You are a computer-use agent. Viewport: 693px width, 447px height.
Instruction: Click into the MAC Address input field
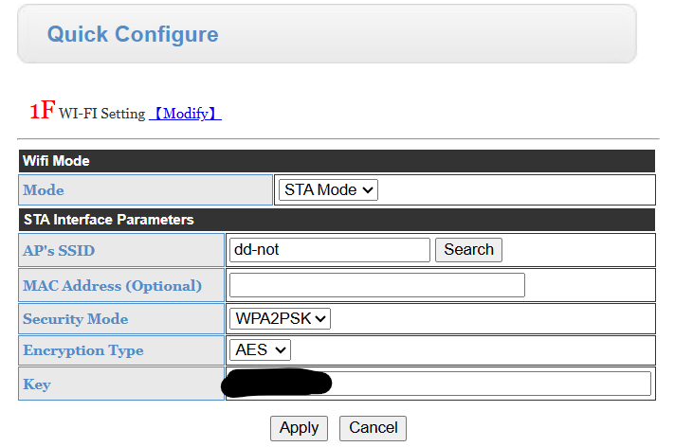pyautogui.click(x=376, y=285)
